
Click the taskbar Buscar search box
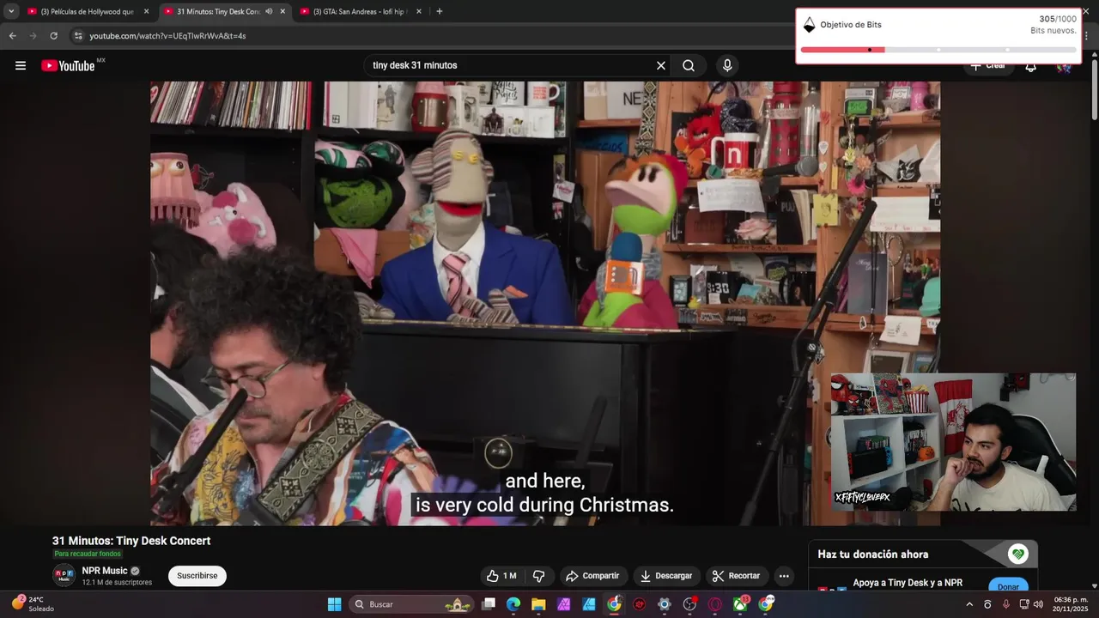[x=412, y=604]
